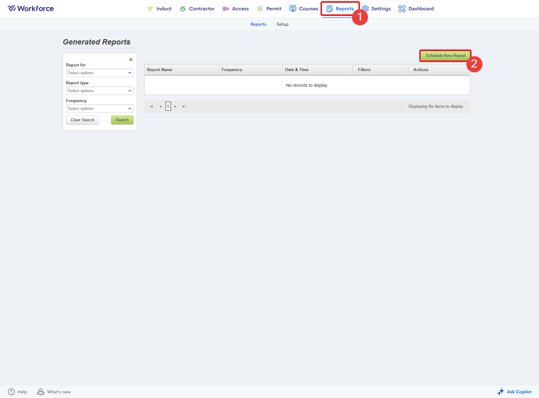This screenshot has height=398, width=539.
Task: Click the Workforce logo
Action: coord(31,8)
